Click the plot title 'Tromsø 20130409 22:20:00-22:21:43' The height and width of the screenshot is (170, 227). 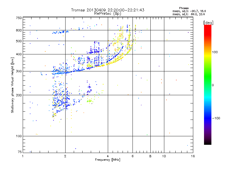[x=108, y=10]
